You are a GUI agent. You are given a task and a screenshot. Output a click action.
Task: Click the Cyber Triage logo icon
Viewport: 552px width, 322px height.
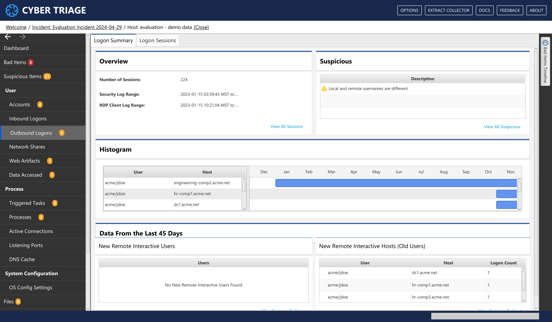click(x=11, y=10)
